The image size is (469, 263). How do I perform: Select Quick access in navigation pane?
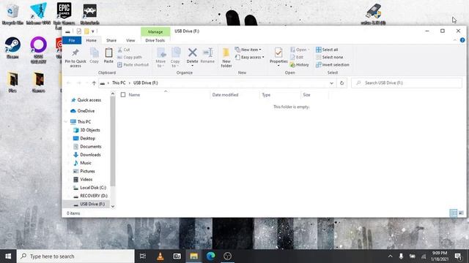click(x=86, y=100)
